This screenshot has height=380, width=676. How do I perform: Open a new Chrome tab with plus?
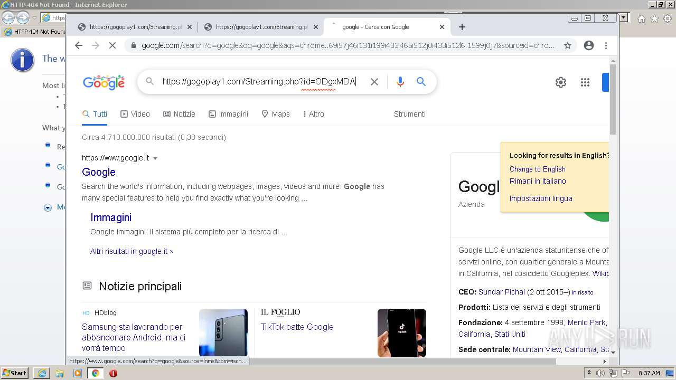click(462, 27)
